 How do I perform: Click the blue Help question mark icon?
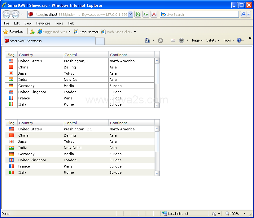239,40
